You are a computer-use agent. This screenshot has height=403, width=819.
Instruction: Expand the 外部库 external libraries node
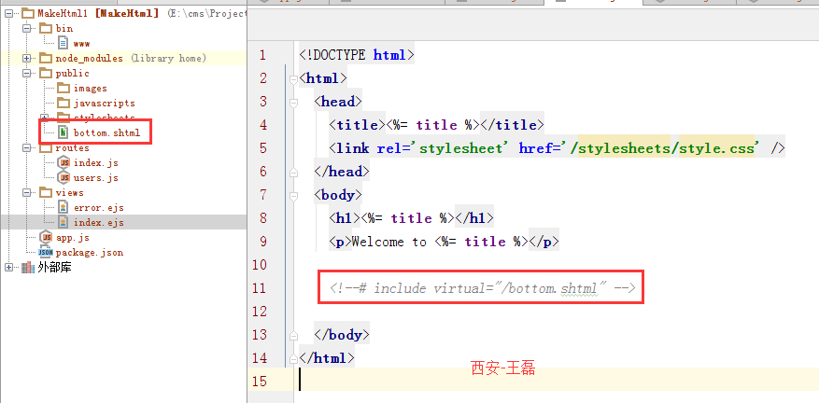(9, 268)
